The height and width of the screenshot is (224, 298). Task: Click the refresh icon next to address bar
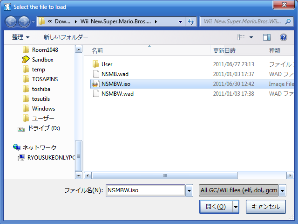coord(191,21)
